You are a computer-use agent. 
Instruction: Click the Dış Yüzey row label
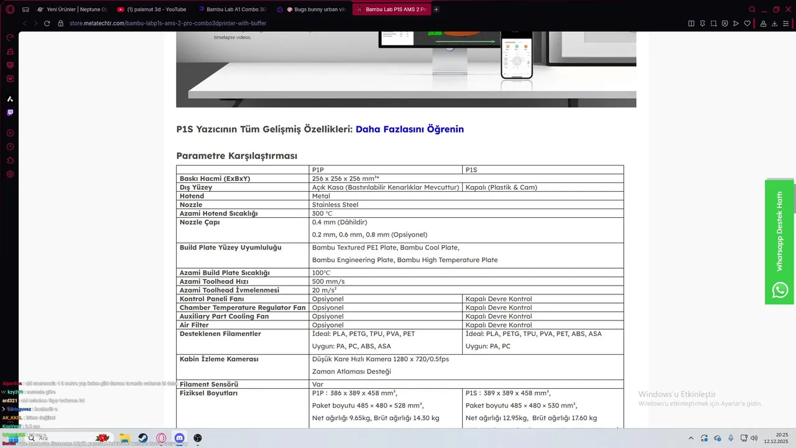point(196,187)
